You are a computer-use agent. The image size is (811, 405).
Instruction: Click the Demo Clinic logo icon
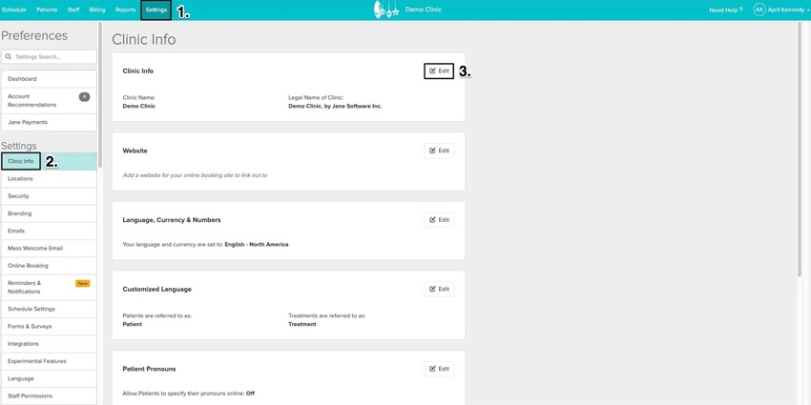click(386, 10)
